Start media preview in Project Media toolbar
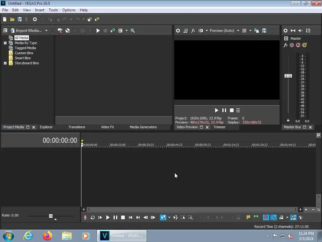 pyautogui.click(x=98, y=31)
